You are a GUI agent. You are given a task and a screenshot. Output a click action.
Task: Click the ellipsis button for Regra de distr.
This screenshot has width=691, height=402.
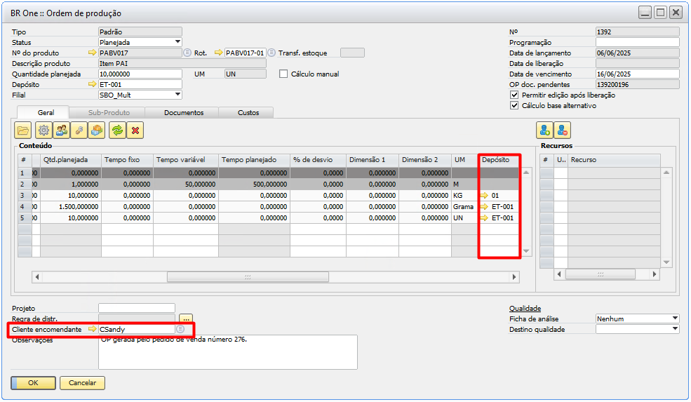click(x=186, y=319)
